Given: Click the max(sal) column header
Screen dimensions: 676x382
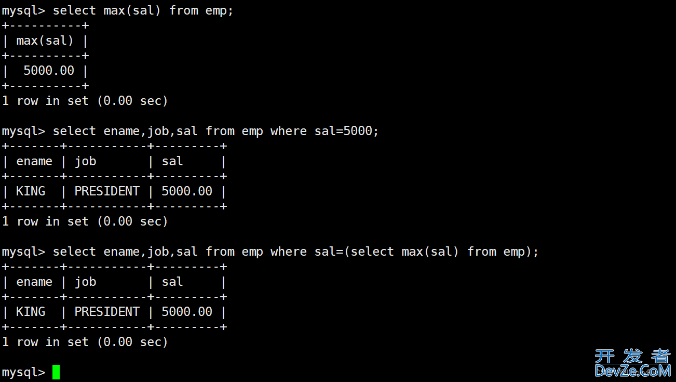Looking at the screenshot, I should pos(45,41).
